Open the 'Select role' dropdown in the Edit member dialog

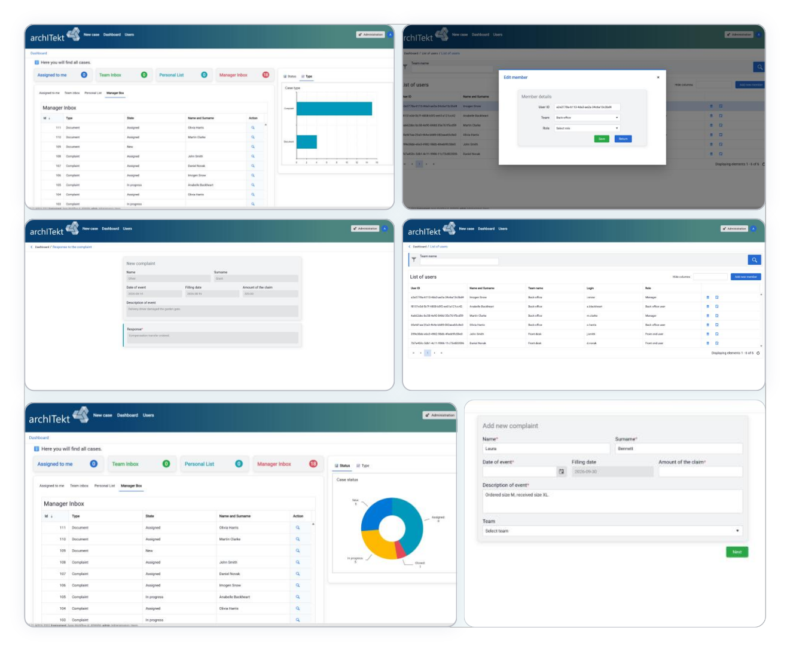pos(587,128)
